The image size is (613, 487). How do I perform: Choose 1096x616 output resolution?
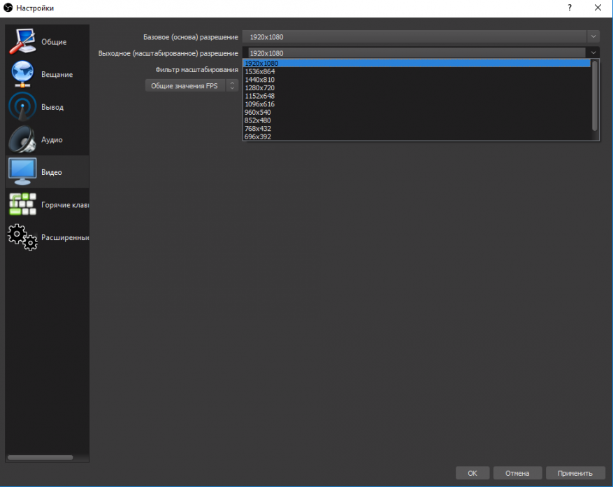pos(417,104)
